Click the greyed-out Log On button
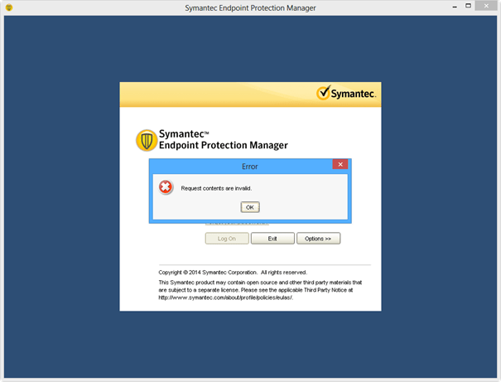 point(226,239)
